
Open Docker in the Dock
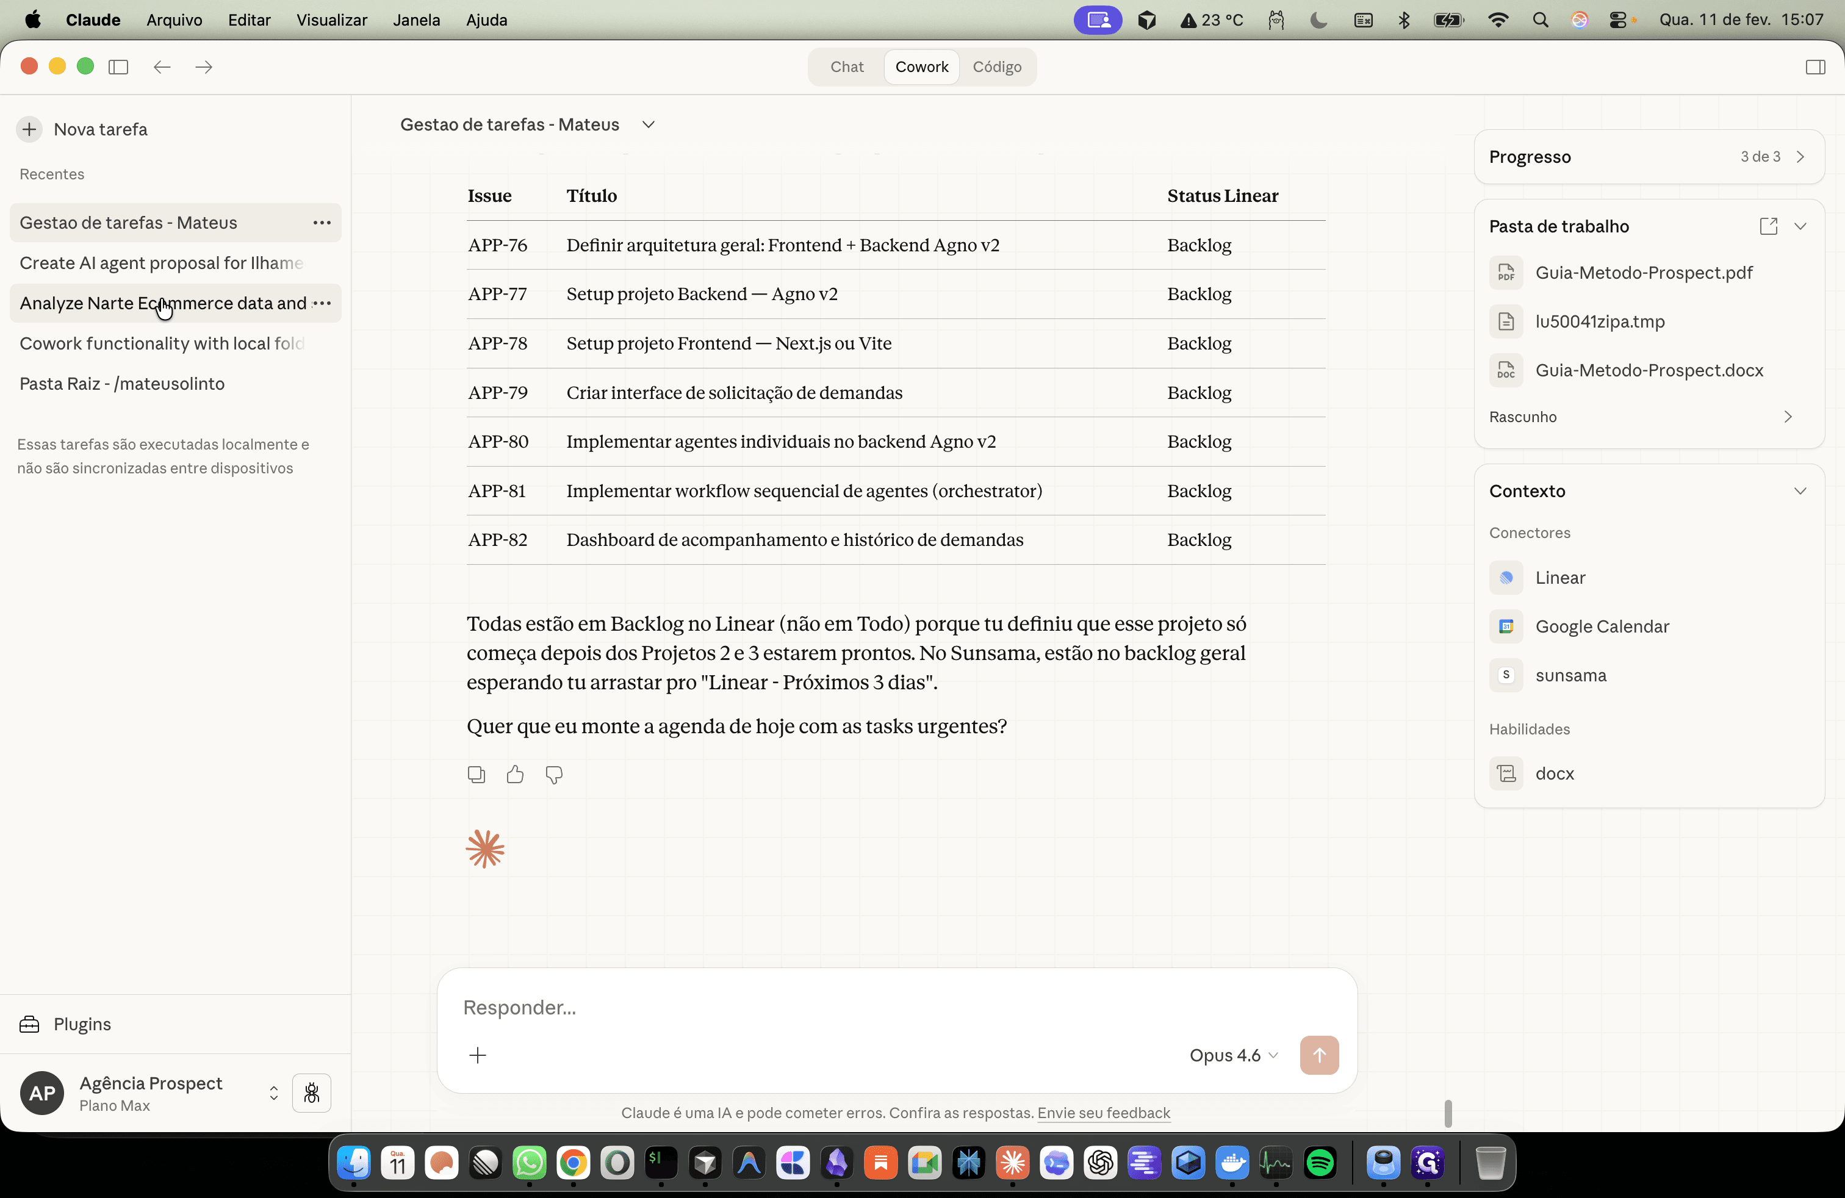click(x=1232, y=1163)
